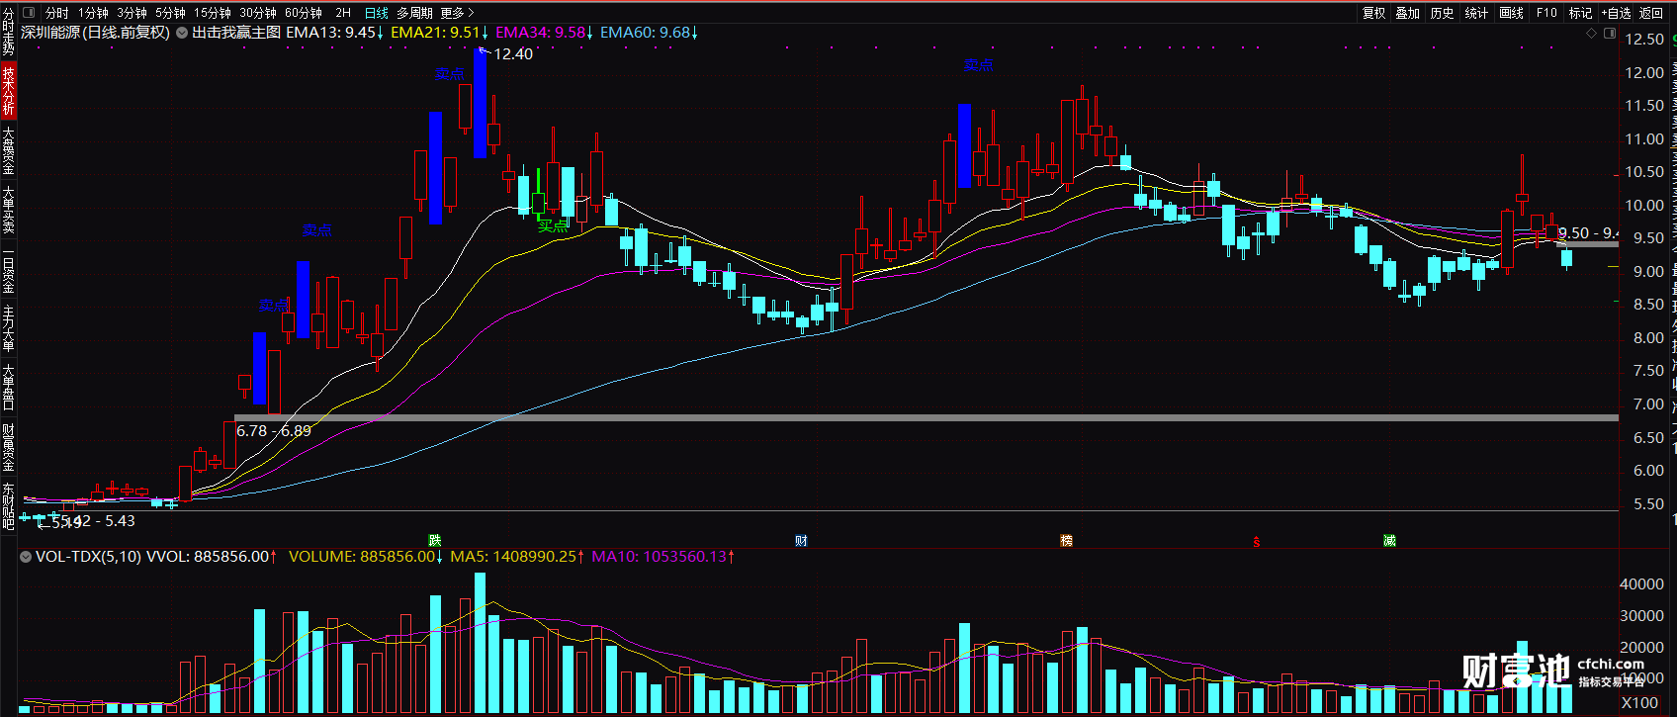Image resolution: width=1677 pixels, height=717 pixels.
Task: Click the 卖点 label near 11.00 peak
Action: pyautogui.click(x=979, y=65)
